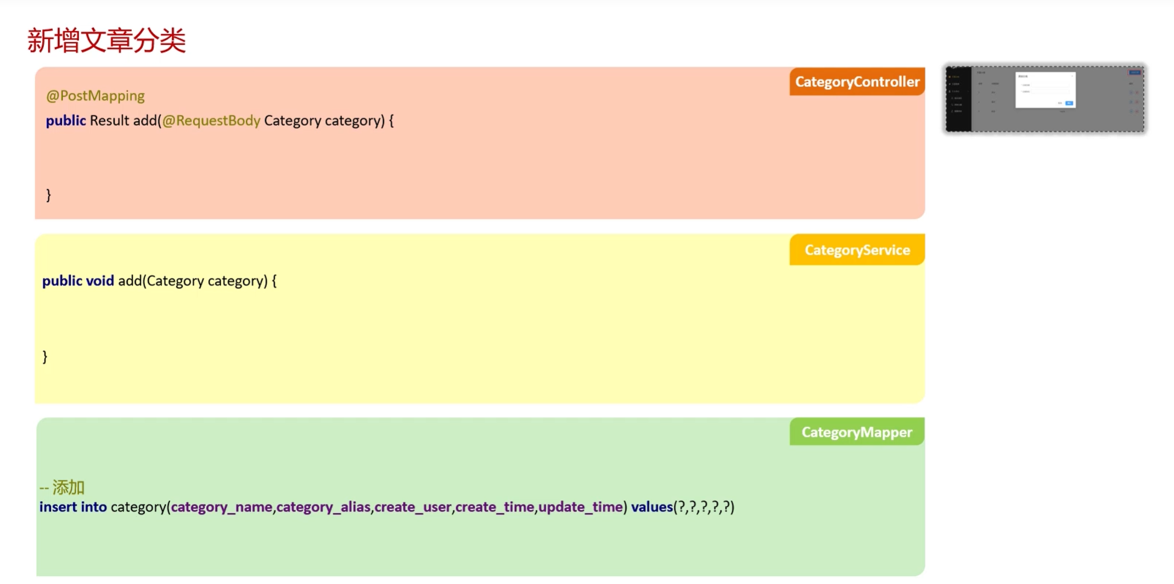This screenshot has width=1174, height=584.
Task: Click the "-- 添加" SQL comment
Action: point(62,487)
